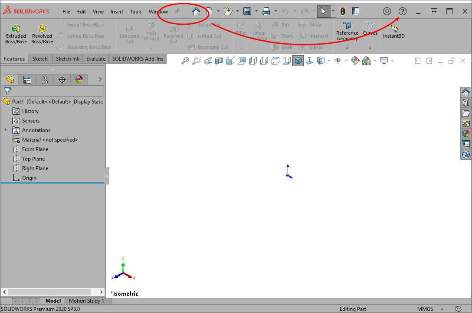Open the Options list icon in title bar
The width and height of the screenshot is (472, 313).
click(355, 11)
